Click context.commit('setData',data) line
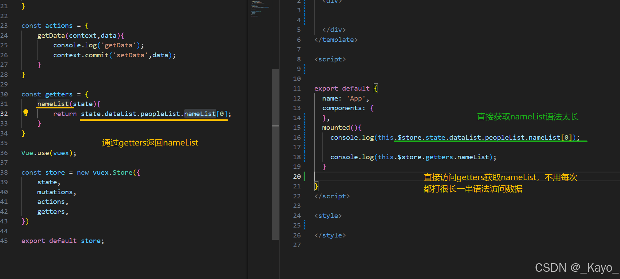The image size is (620, 279). 114,55
